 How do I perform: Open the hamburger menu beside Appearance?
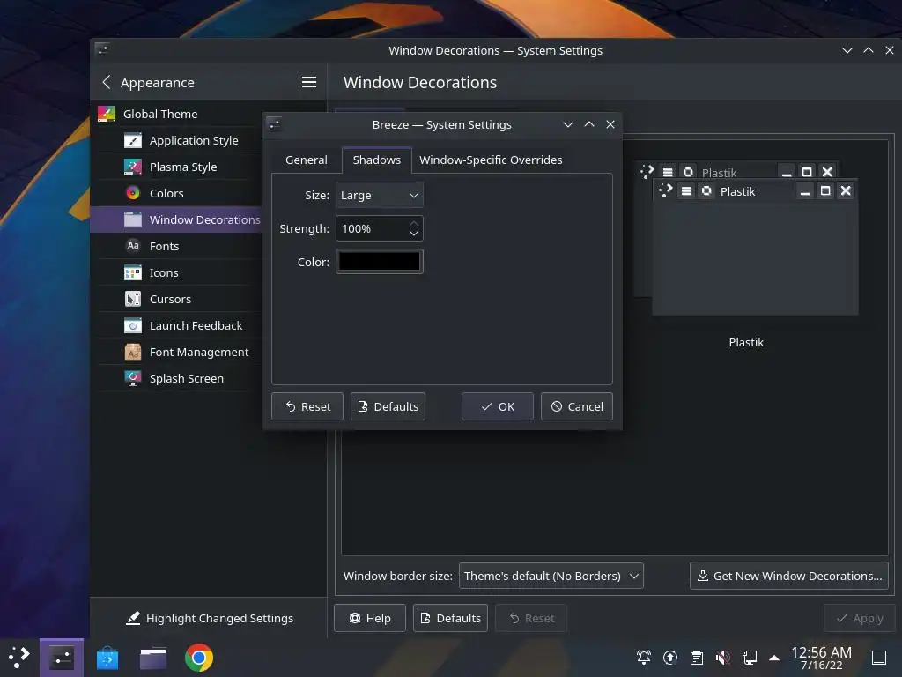[x=309, y=82]
